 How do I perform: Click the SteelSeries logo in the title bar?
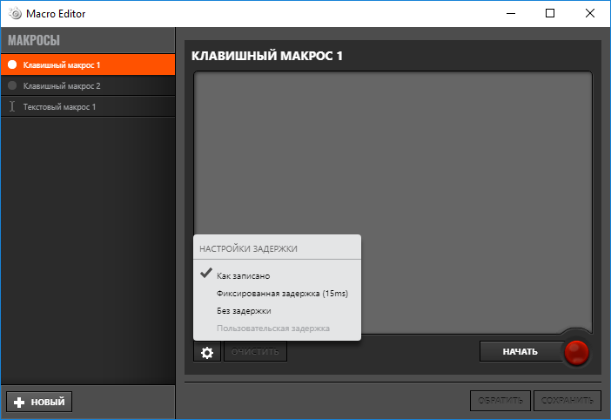(x=15, y=14)
